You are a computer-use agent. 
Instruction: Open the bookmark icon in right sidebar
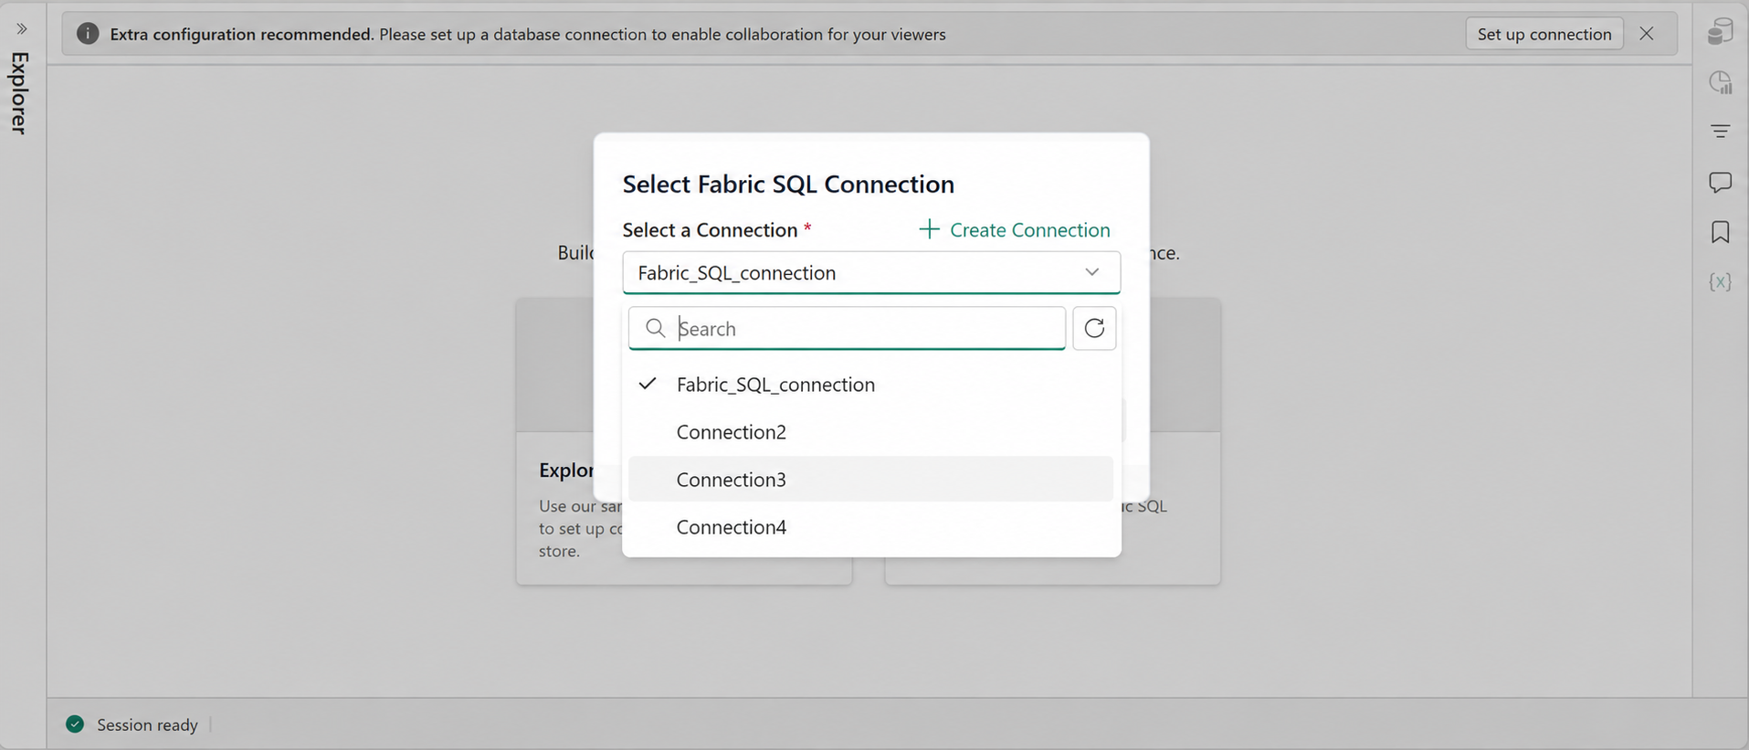(x=1720, y=232)
